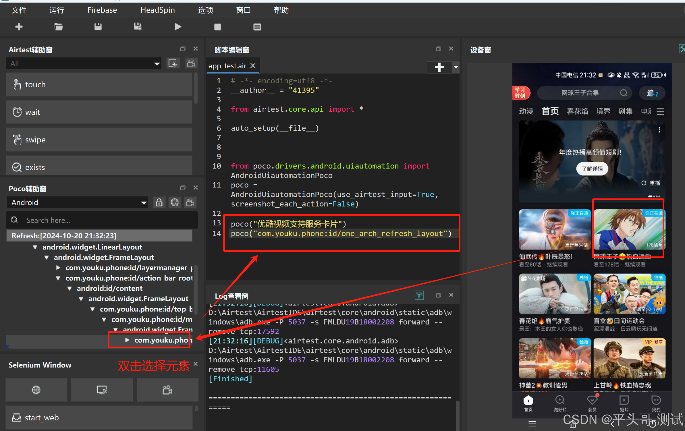685x431 pixels.
Task: Click Poco refresh hierarchy icon
Action: coord(174,202)
